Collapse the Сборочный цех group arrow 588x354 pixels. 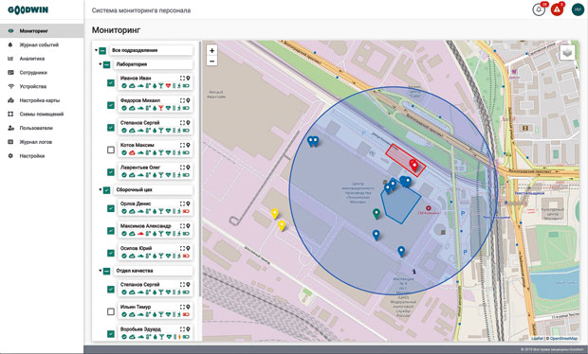pyautogui.click(x=101, y=189)
